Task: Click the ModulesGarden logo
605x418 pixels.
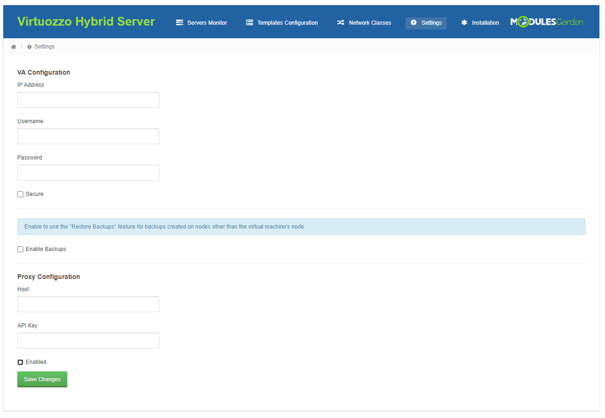Action: point(547,21)
